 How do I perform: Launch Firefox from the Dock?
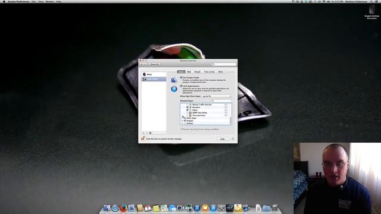coord(123,208)
